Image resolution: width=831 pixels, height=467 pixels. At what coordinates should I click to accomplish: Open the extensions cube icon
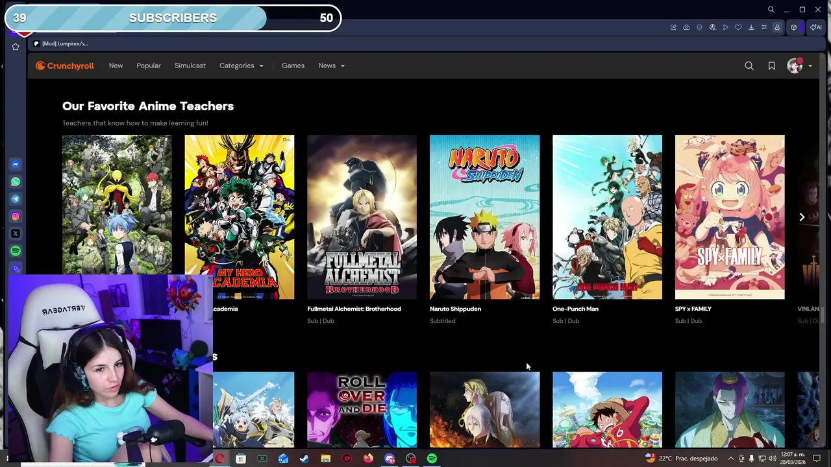click(793, 27)
